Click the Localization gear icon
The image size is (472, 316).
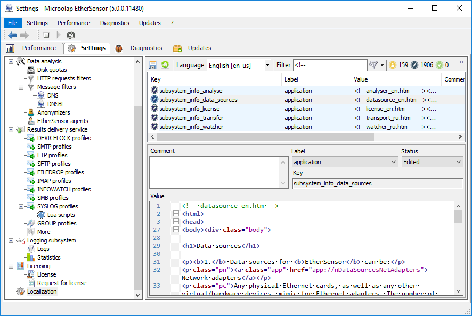click(x=20, y=291)
